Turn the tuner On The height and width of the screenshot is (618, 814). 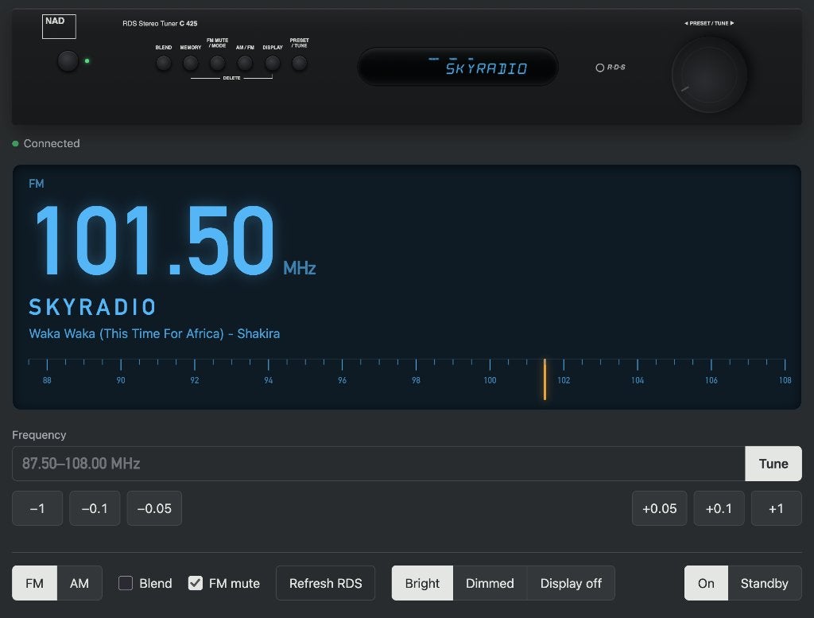pos(706,583)
